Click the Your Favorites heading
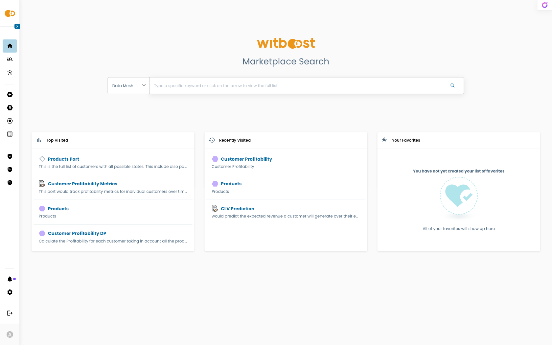The width and height of the screenshot is (552, 345). coord(406,140)
